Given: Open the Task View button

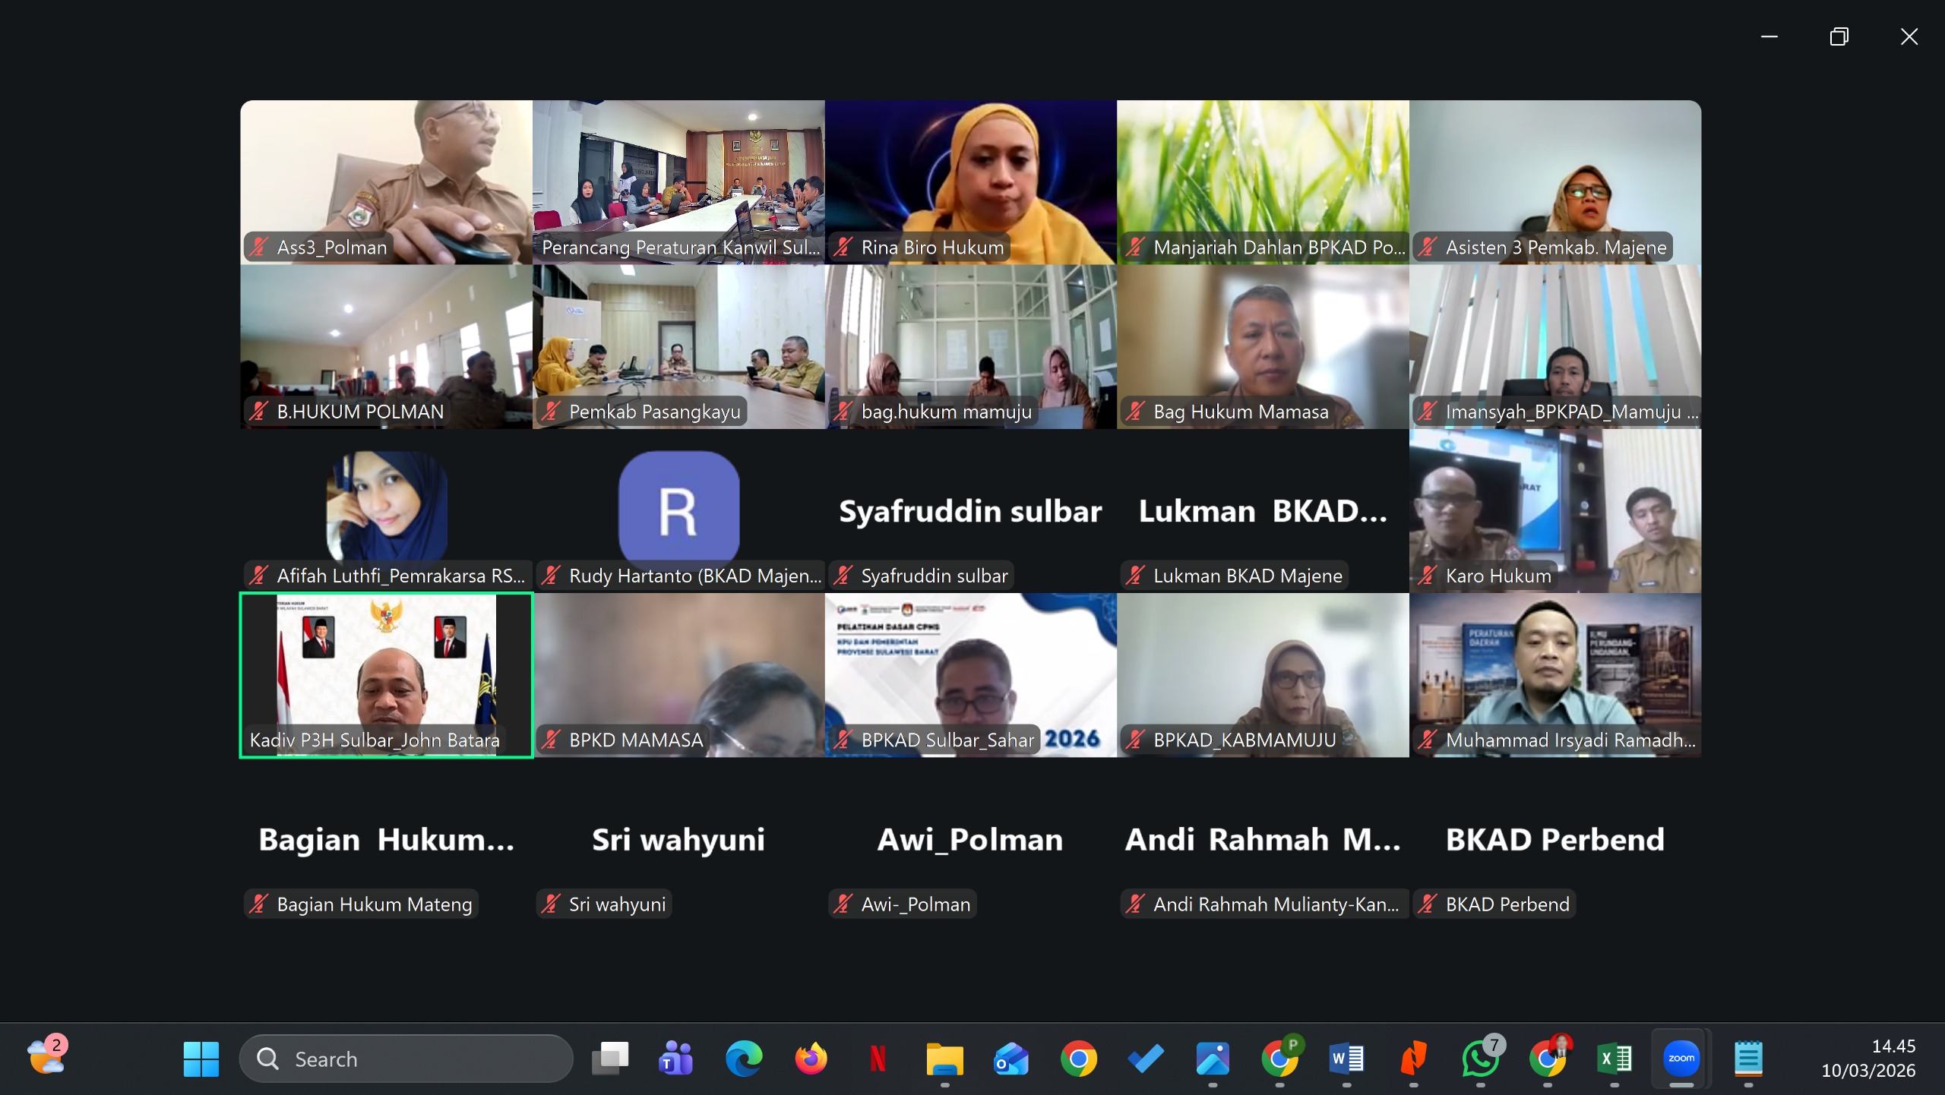Looking at the screenshot, I should pos(609,1059).
